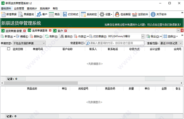This screenshot has width=184, height=119.
Task: Open the 查询统计 menu
Action: [x=32, y=9]
